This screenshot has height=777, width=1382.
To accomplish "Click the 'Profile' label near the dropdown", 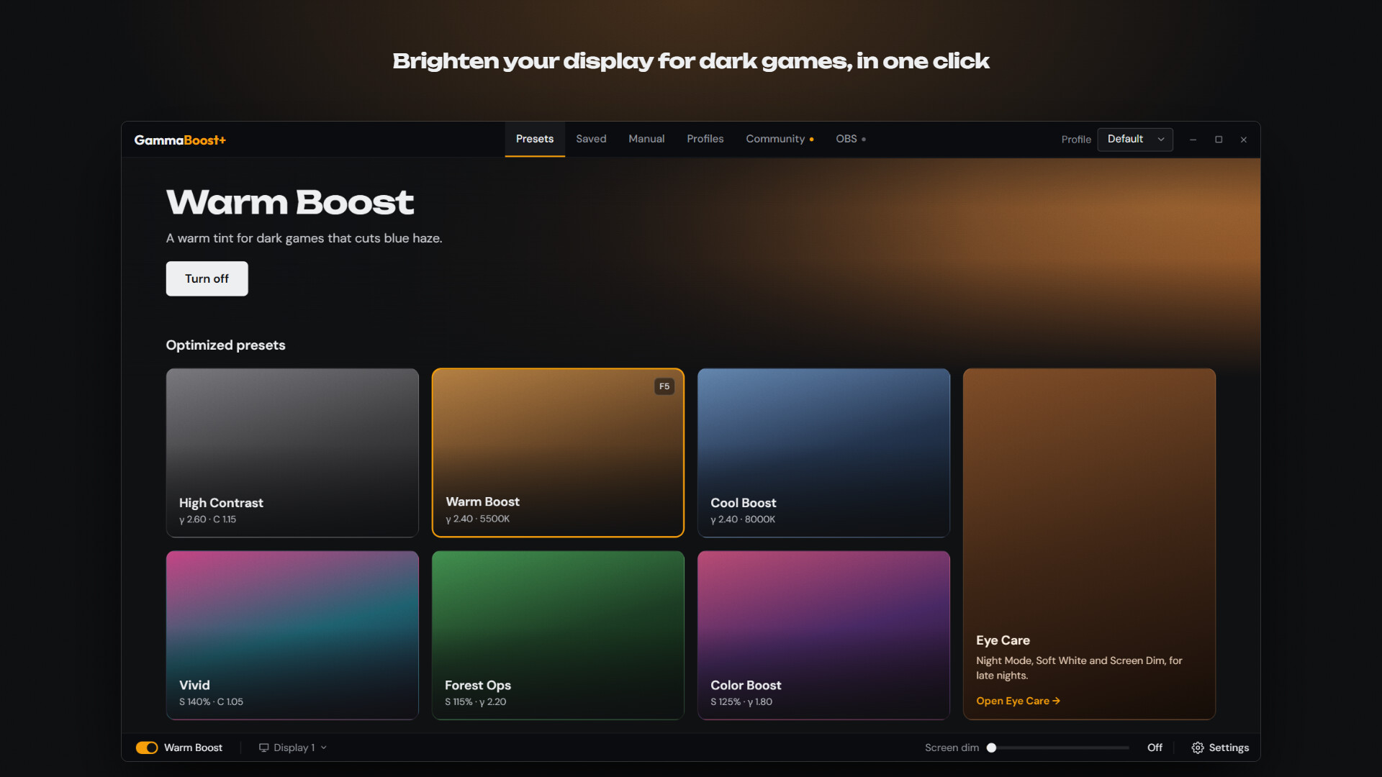I will point(1076,140).
